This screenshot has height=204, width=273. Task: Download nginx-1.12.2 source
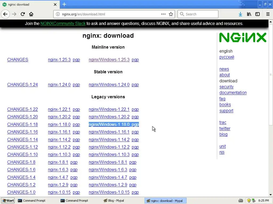[x=59, y=147]
